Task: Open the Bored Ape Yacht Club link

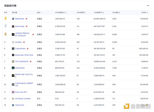Action: [x=24, y=55]
